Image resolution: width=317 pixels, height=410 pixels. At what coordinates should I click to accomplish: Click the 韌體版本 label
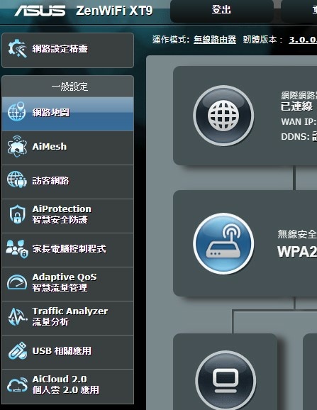pyautogui.click(x=262, y=40)
